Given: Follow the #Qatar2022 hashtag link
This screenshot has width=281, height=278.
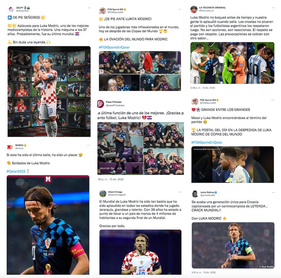Looking at the screenshot, I should coord(16,171).
